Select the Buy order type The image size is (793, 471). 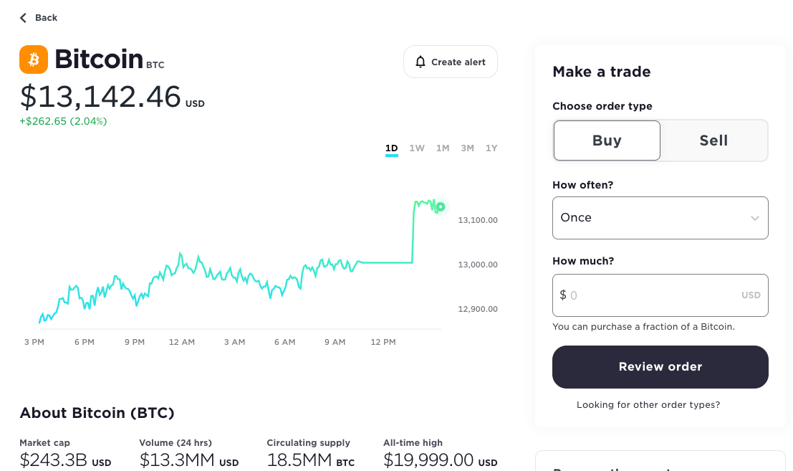(607, 141)
